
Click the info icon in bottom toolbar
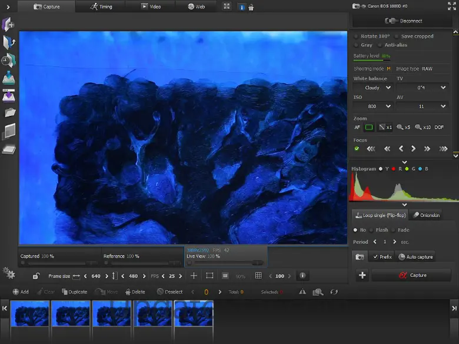pos(302,276)
